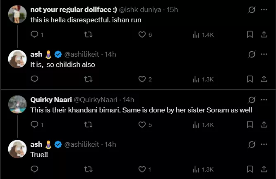The height and width of the screenshot is (179, 276).
Task: Open more menu on 'so childish also' tweet
Action: pyautogui.click(x=264, y=54)
